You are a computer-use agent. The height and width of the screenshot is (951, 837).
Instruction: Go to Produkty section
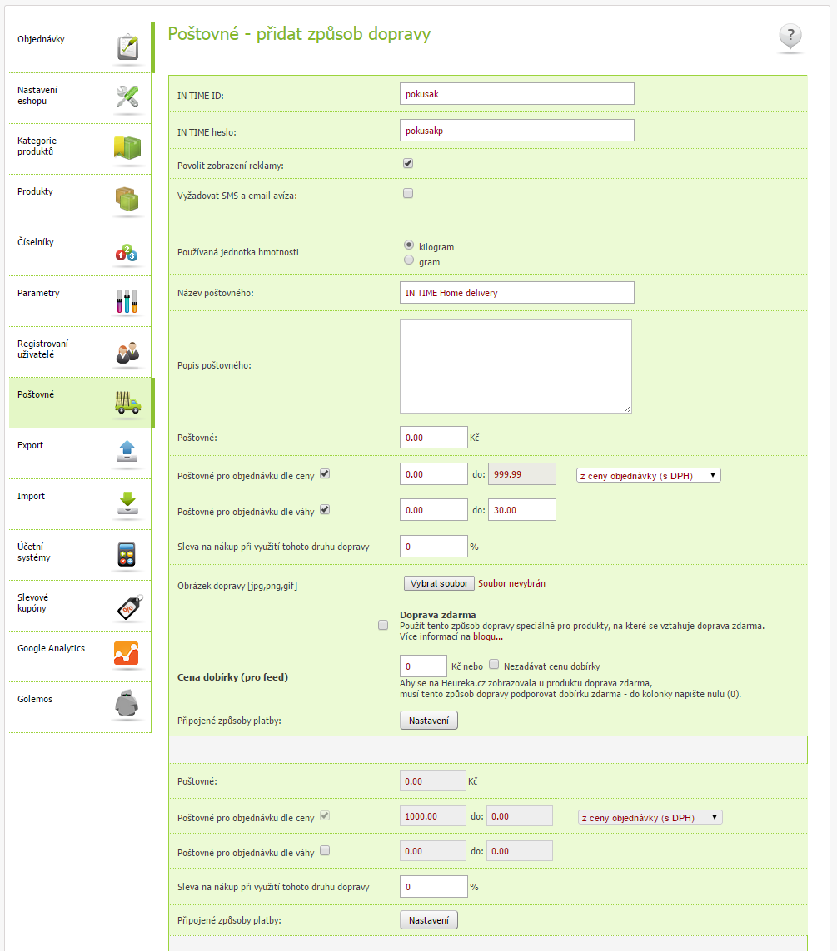pyautogui.click(x=35, y=191)
